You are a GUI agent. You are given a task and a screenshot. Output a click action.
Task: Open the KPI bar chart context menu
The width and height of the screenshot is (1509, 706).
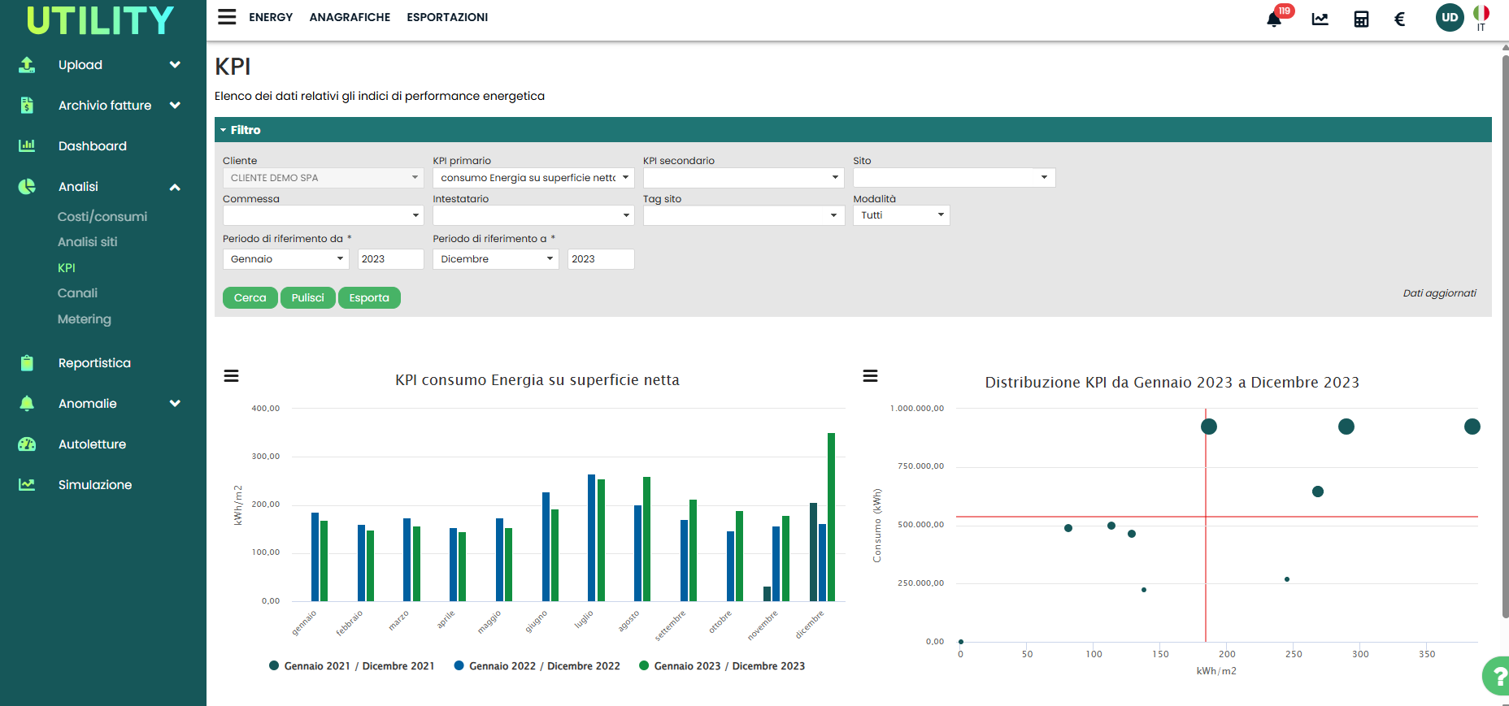(x=231, y=376)
